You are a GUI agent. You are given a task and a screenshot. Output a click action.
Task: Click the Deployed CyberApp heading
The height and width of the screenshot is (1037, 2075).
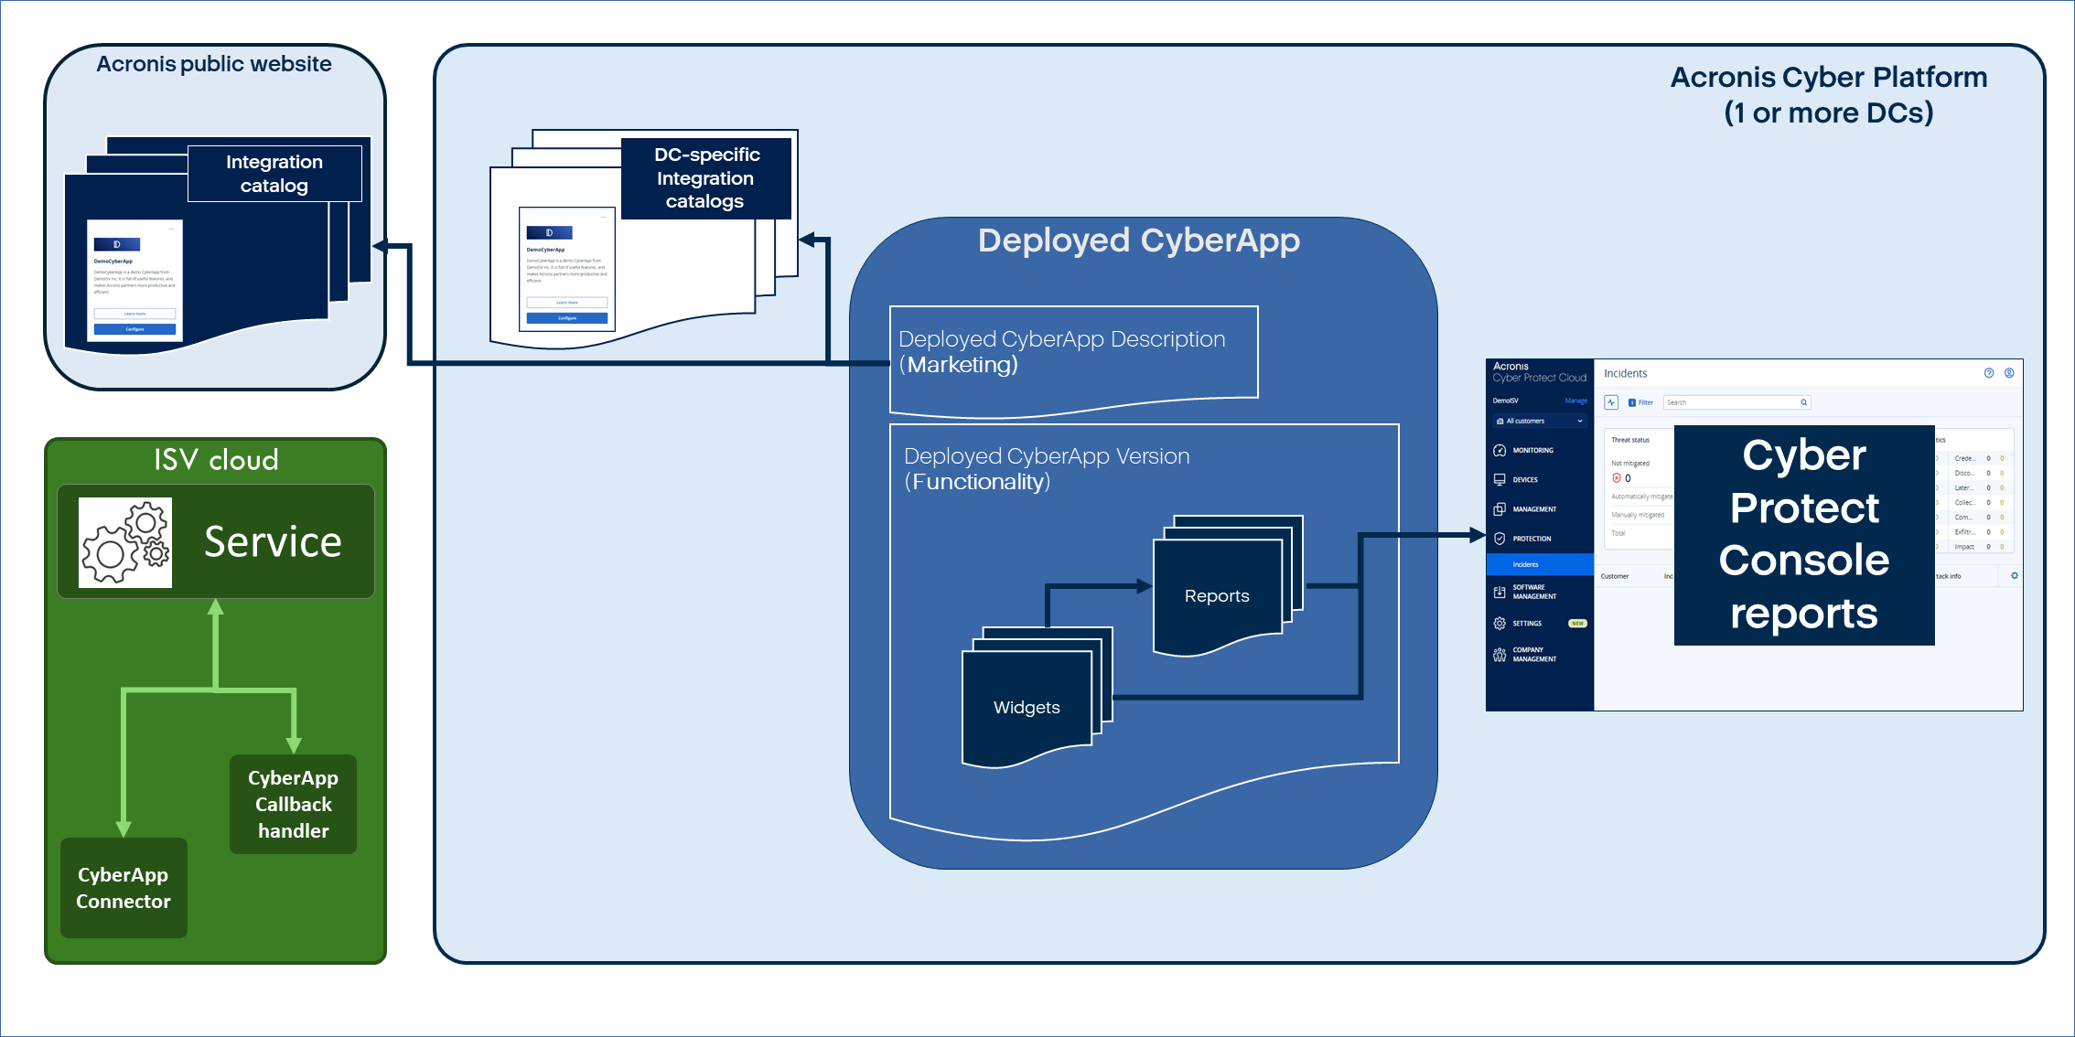(1139, 241)
